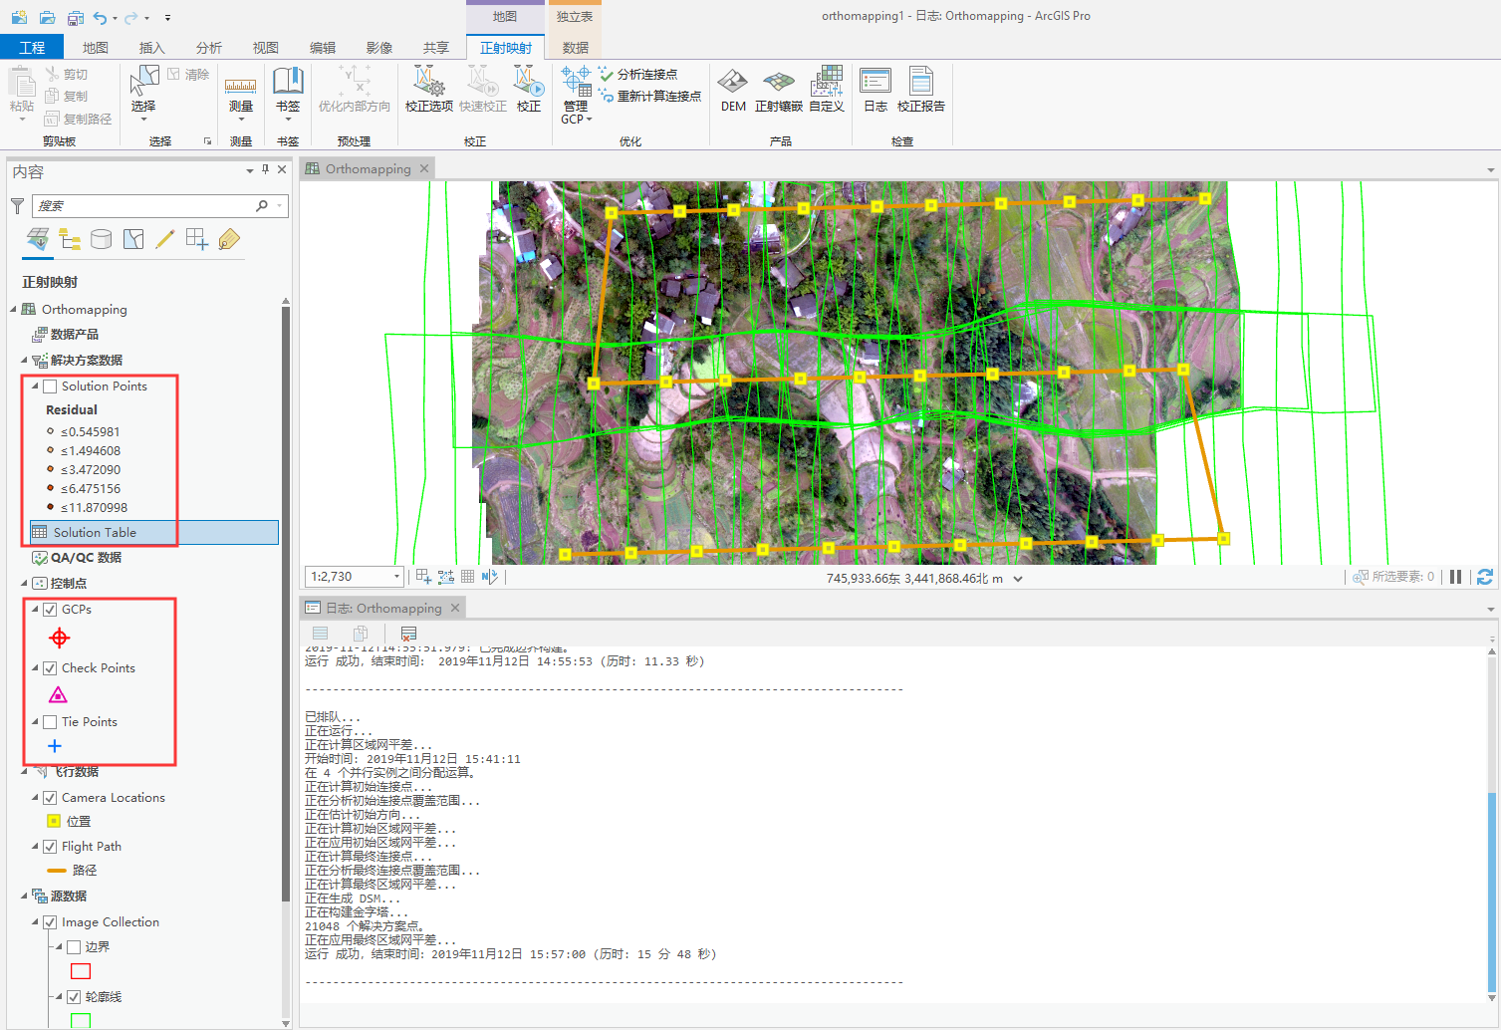Open the 共享 menu tab
The height and width of the screenshot is (1030, 1501).
(x=436, y=46)
